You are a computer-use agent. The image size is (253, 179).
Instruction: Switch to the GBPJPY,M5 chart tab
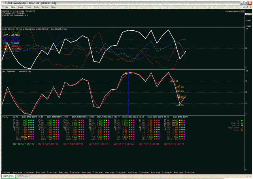click(x=23, y=176)
